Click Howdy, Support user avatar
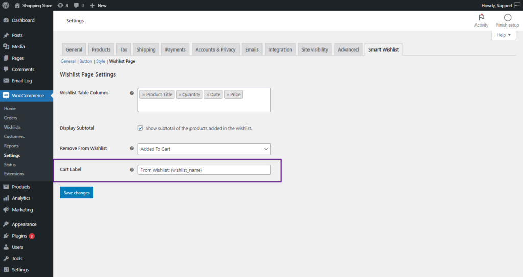Image resolution: width=523 pixels, height=277 pixels. (517, 5)
